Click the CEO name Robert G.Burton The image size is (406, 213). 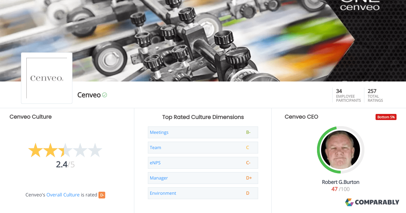click(340, 182)
